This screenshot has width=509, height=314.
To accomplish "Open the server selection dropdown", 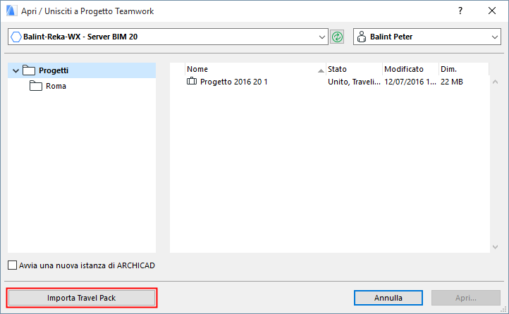I will tap(323, 37).
